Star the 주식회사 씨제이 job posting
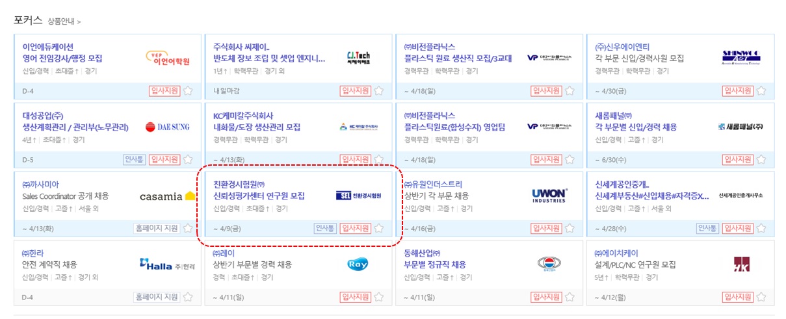The width and height of the screenshot is (786, 319). pos(379,91)
